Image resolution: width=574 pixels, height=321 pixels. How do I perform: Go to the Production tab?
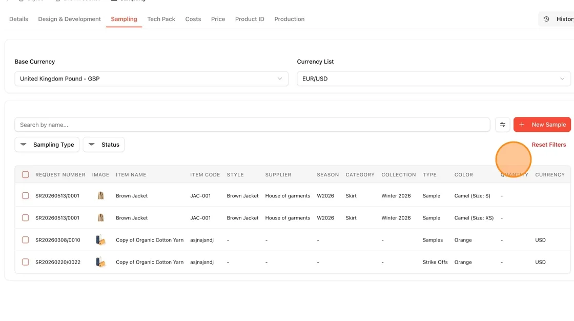pyautogui.click(x=289, y=19)
